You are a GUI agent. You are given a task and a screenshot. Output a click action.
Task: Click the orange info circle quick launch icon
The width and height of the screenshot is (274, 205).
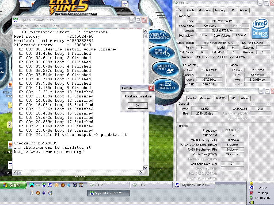click(38, 193)
